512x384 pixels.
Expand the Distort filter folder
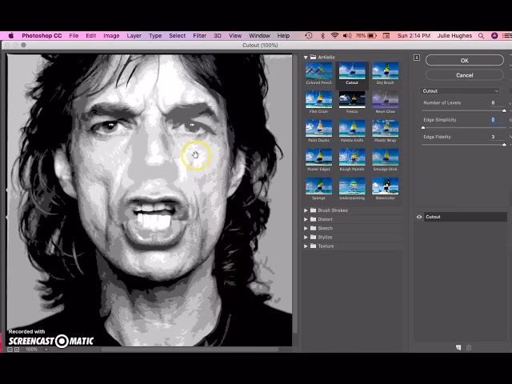(306, 219)
